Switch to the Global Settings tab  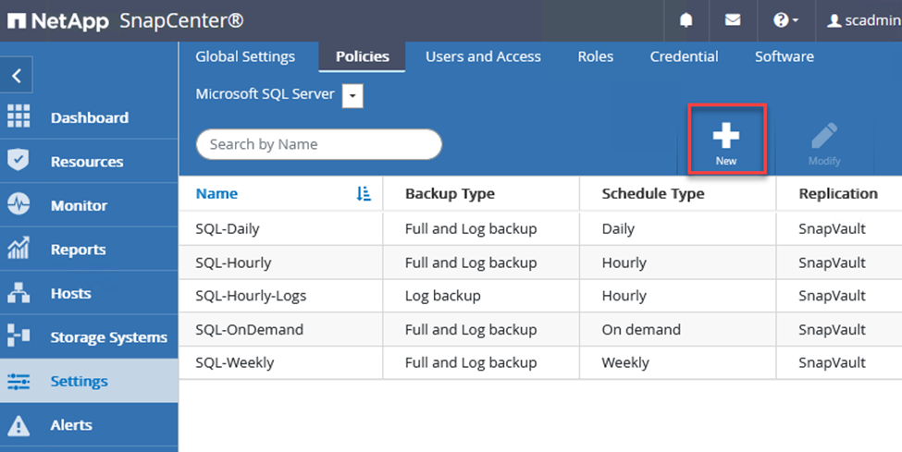point(245,56)
